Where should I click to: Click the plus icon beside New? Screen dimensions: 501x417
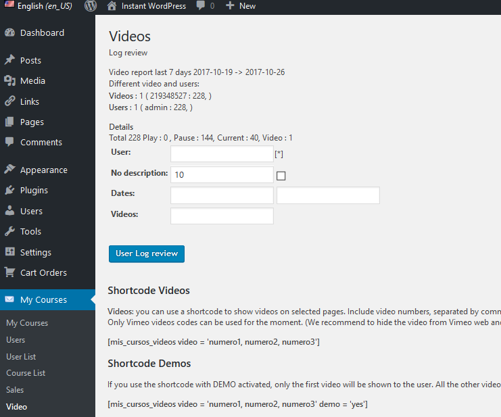(x=230, y=5)
